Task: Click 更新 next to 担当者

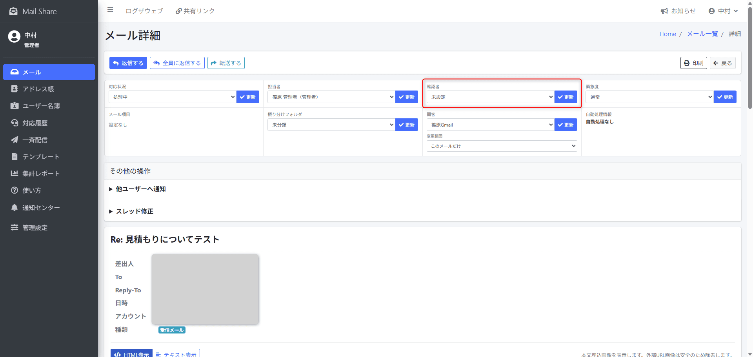Action: 407,97
